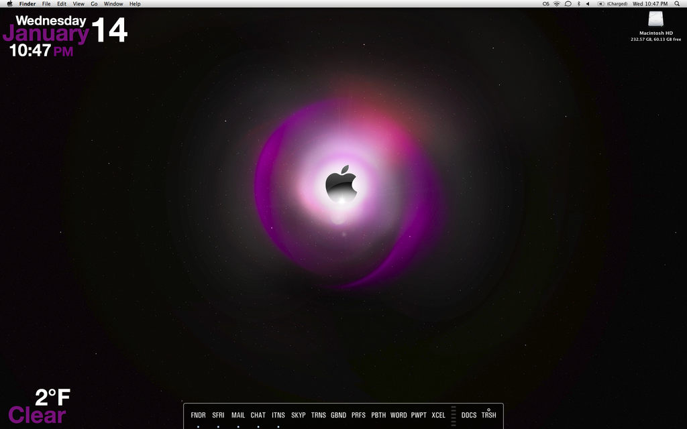Open the Bluetooth status menu
Image resolution: width=687 pixels, height=429 pixels.
[578, 3]
